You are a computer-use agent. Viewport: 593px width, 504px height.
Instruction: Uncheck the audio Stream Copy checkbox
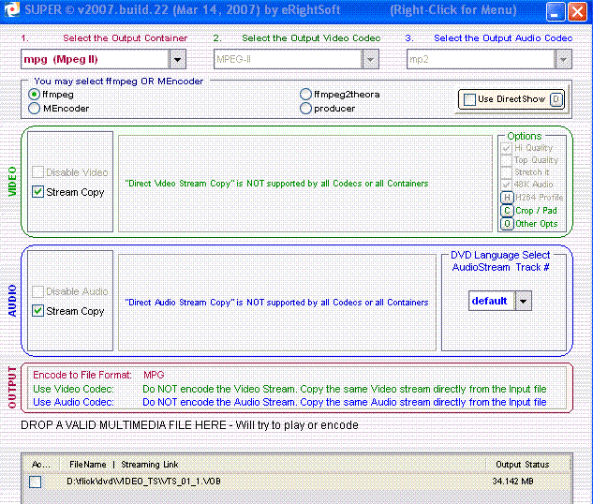pos(37,311)
